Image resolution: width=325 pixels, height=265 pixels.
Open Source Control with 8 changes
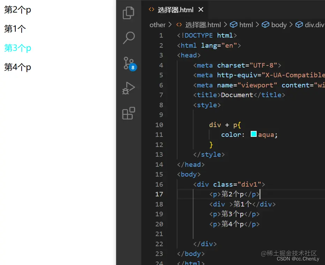(130, 64)
